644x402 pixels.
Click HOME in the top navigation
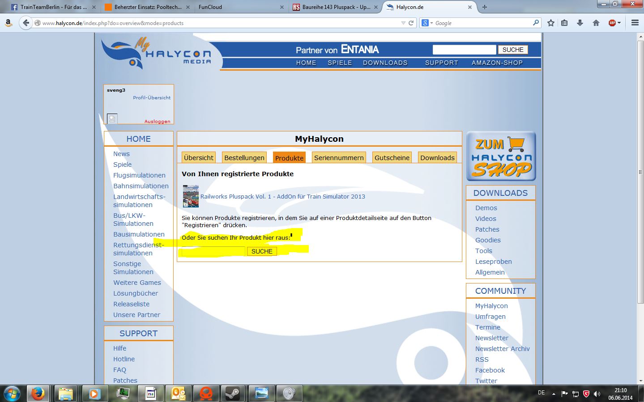(306, 63)
